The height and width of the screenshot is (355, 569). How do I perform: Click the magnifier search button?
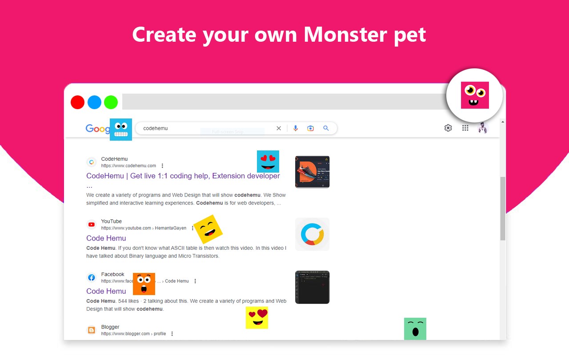tap(326, 128)
